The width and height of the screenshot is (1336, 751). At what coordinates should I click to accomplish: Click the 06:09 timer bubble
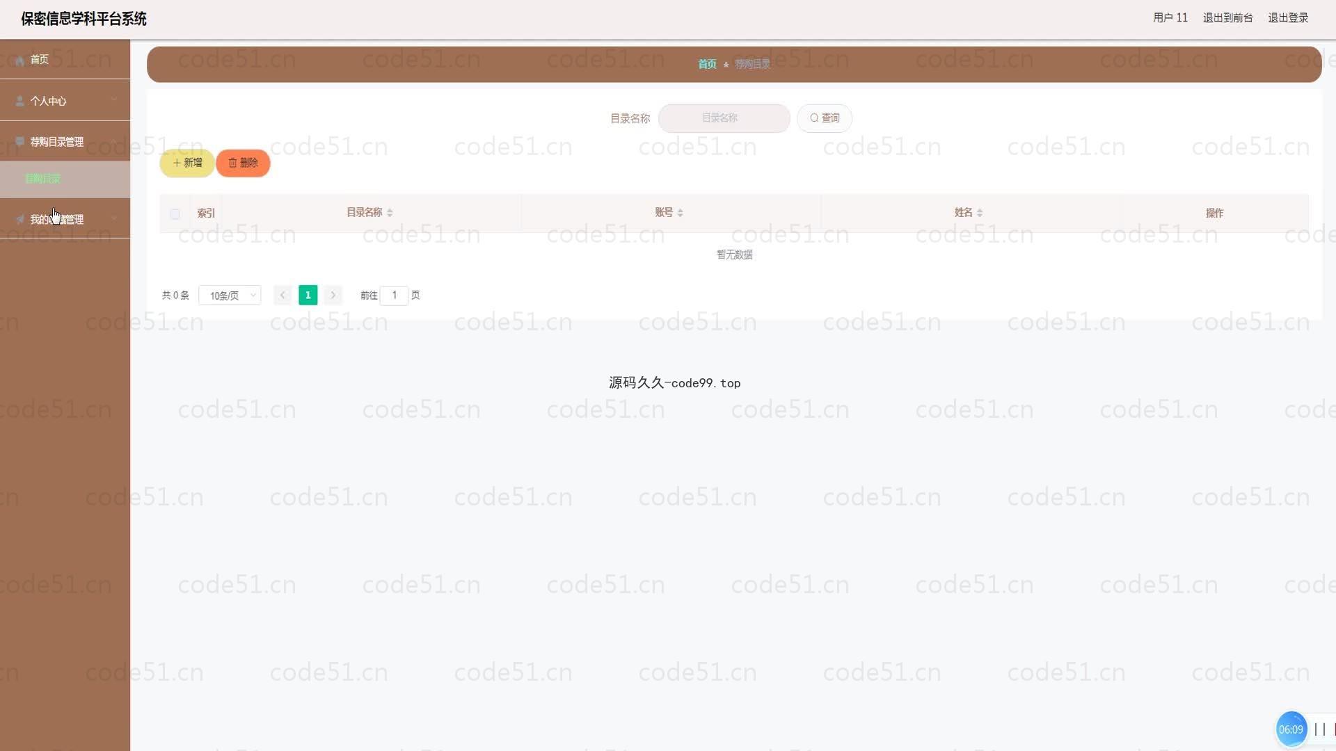(x=1291, y=729)
